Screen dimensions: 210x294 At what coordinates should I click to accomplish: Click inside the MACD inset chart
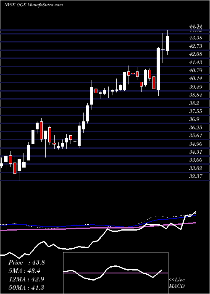click(115, 273)
